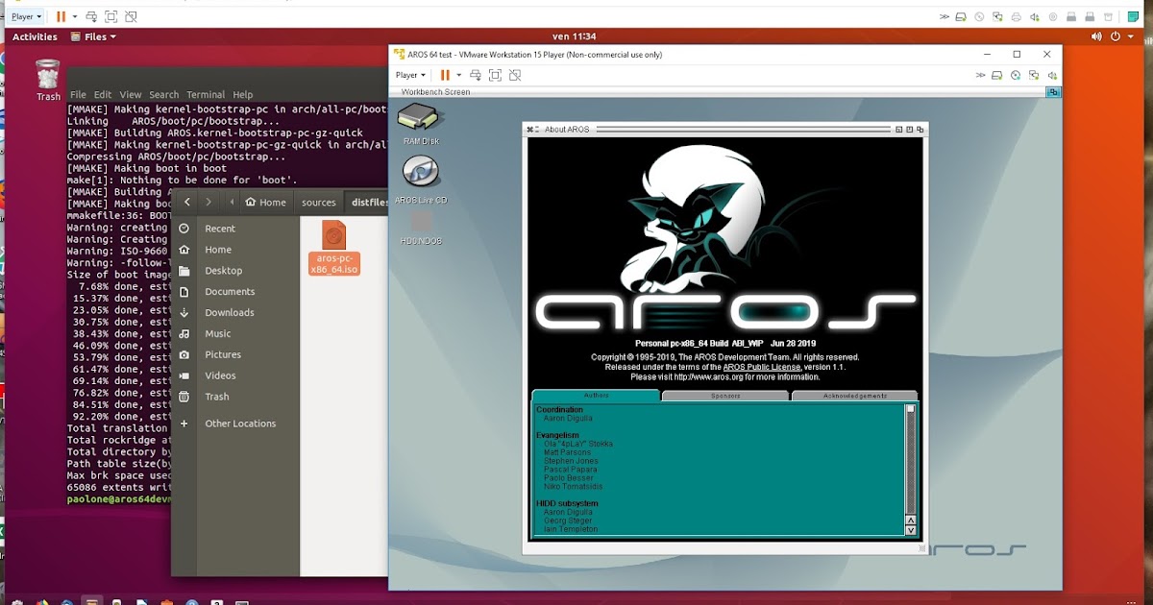Open the Files menu in the Ubuntu top bar
Image resolution: width=1153 pixels, height=605 pixels.
tap(96, 36)
